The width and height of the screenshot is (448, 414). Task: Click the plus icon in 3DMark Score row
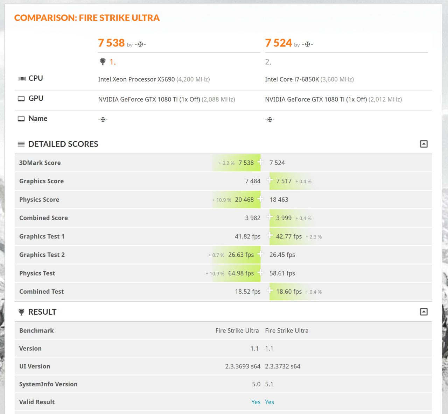click(260, 162)
